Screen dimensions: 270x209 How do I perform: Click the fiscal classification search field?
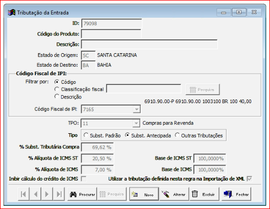point(143,89)
